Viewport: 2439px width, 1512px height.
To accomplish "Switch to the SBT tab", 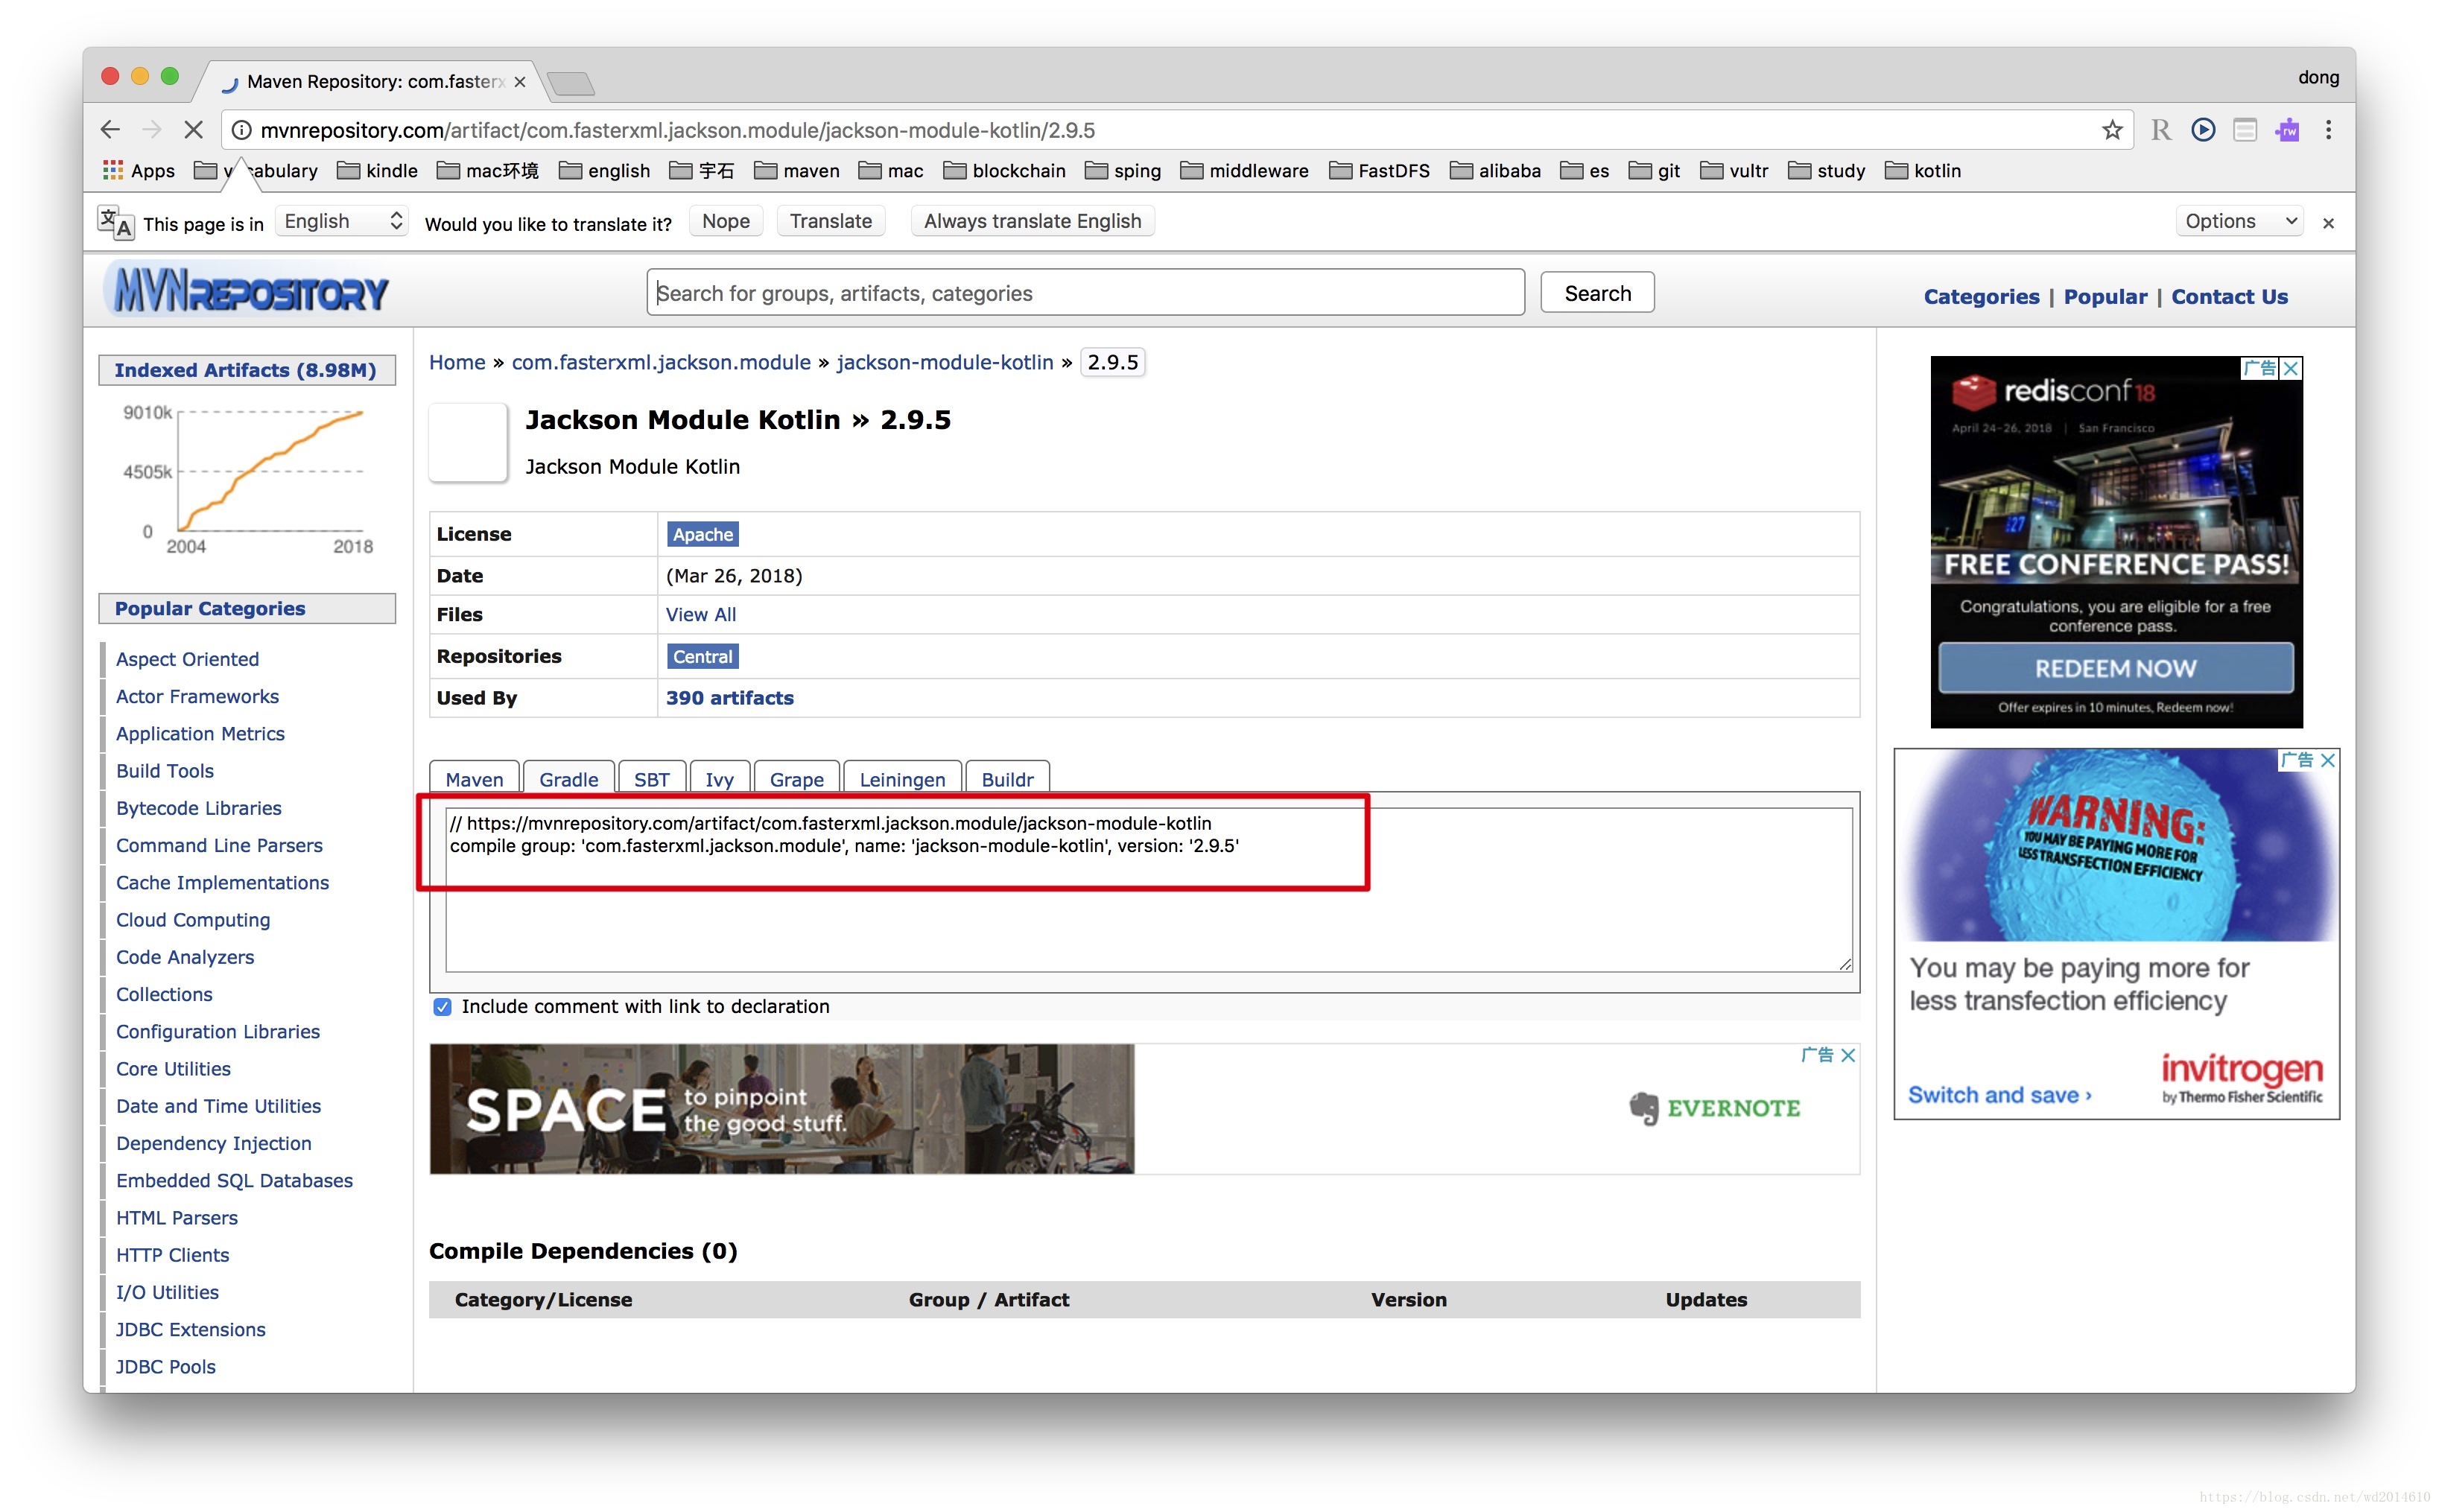I will pos(651,779).
